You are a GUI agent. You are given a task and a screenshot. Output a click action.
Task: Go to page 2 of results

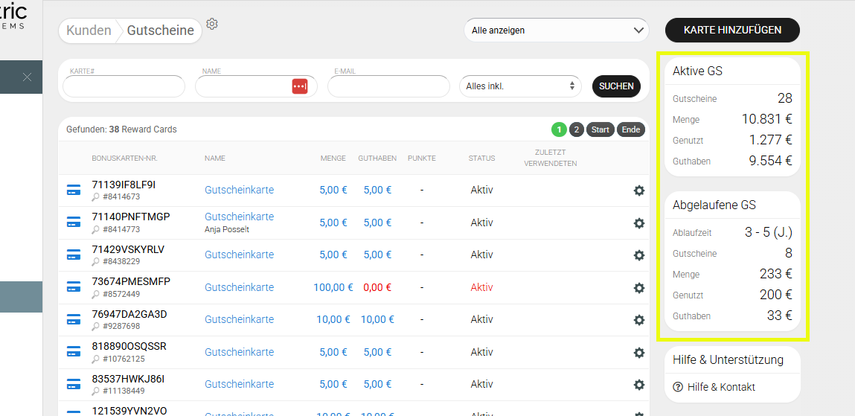[577, 129]
